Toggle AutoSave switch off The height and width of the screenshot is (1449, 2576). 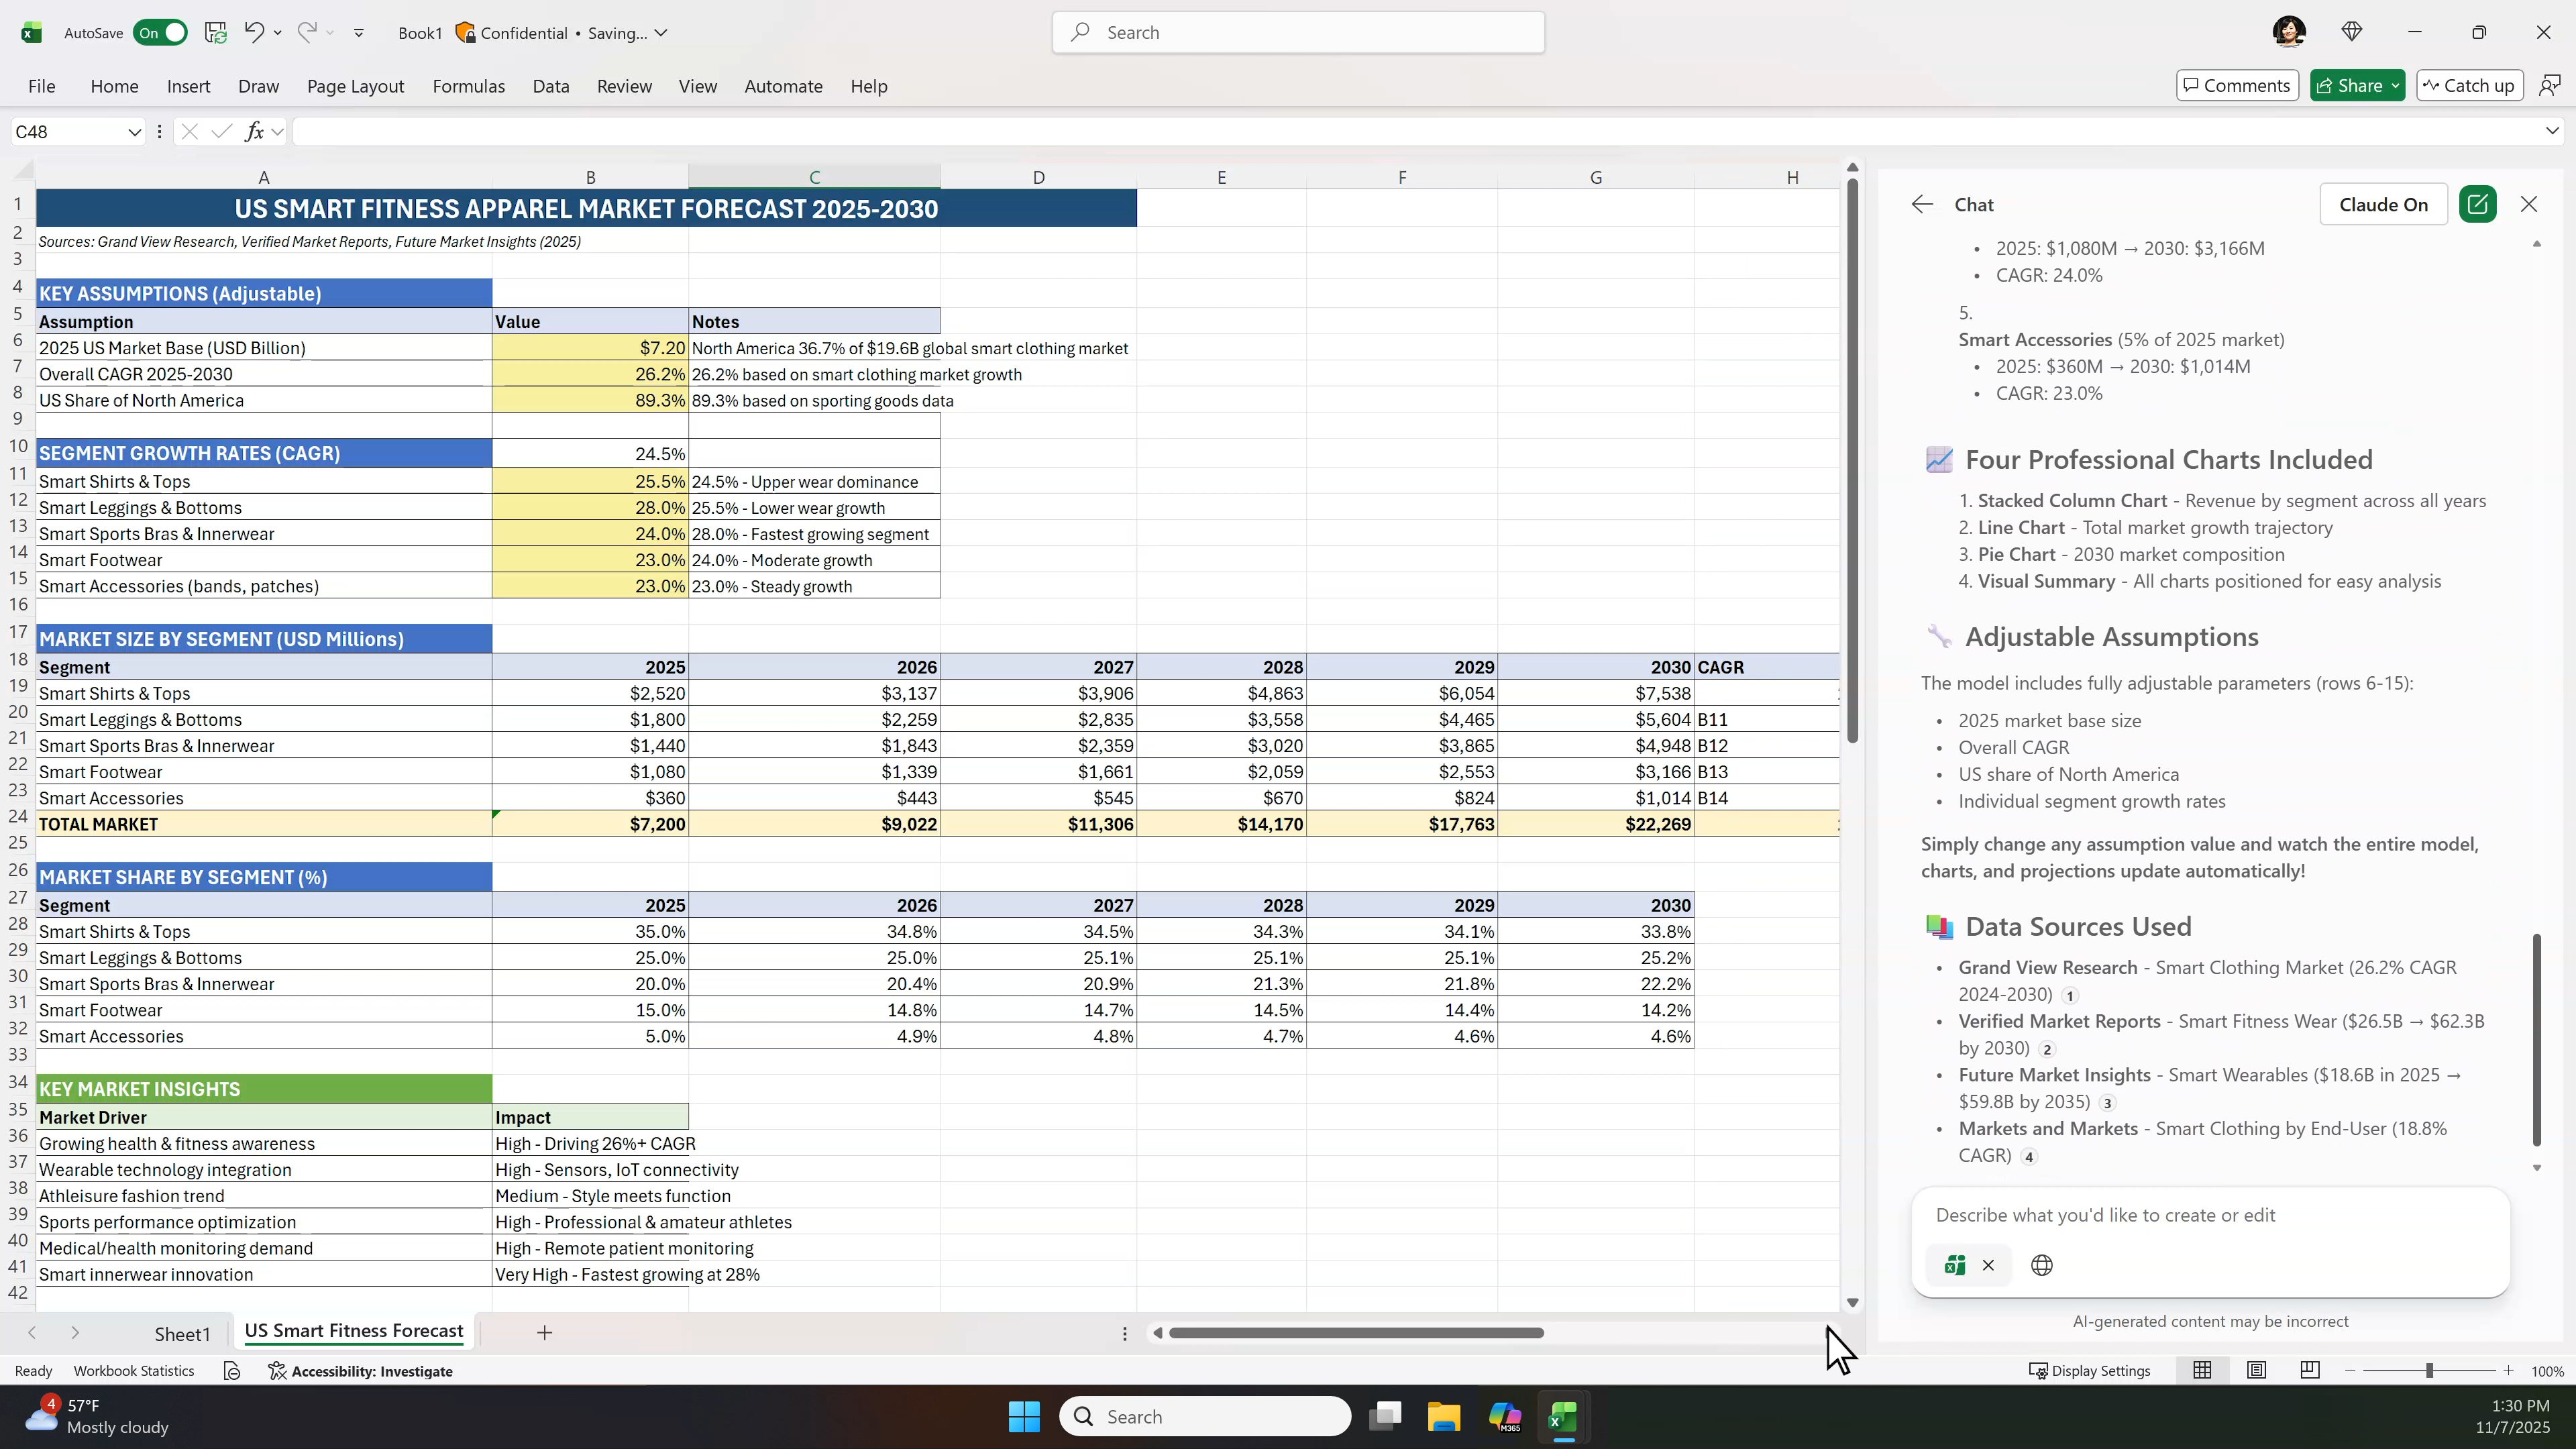point(161,32)
